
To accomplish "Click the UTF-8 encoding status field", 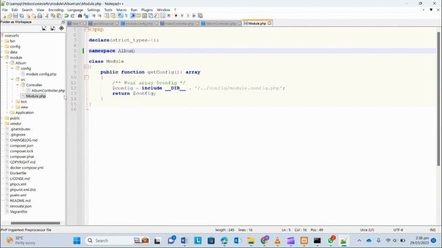I will coord(398,230).
